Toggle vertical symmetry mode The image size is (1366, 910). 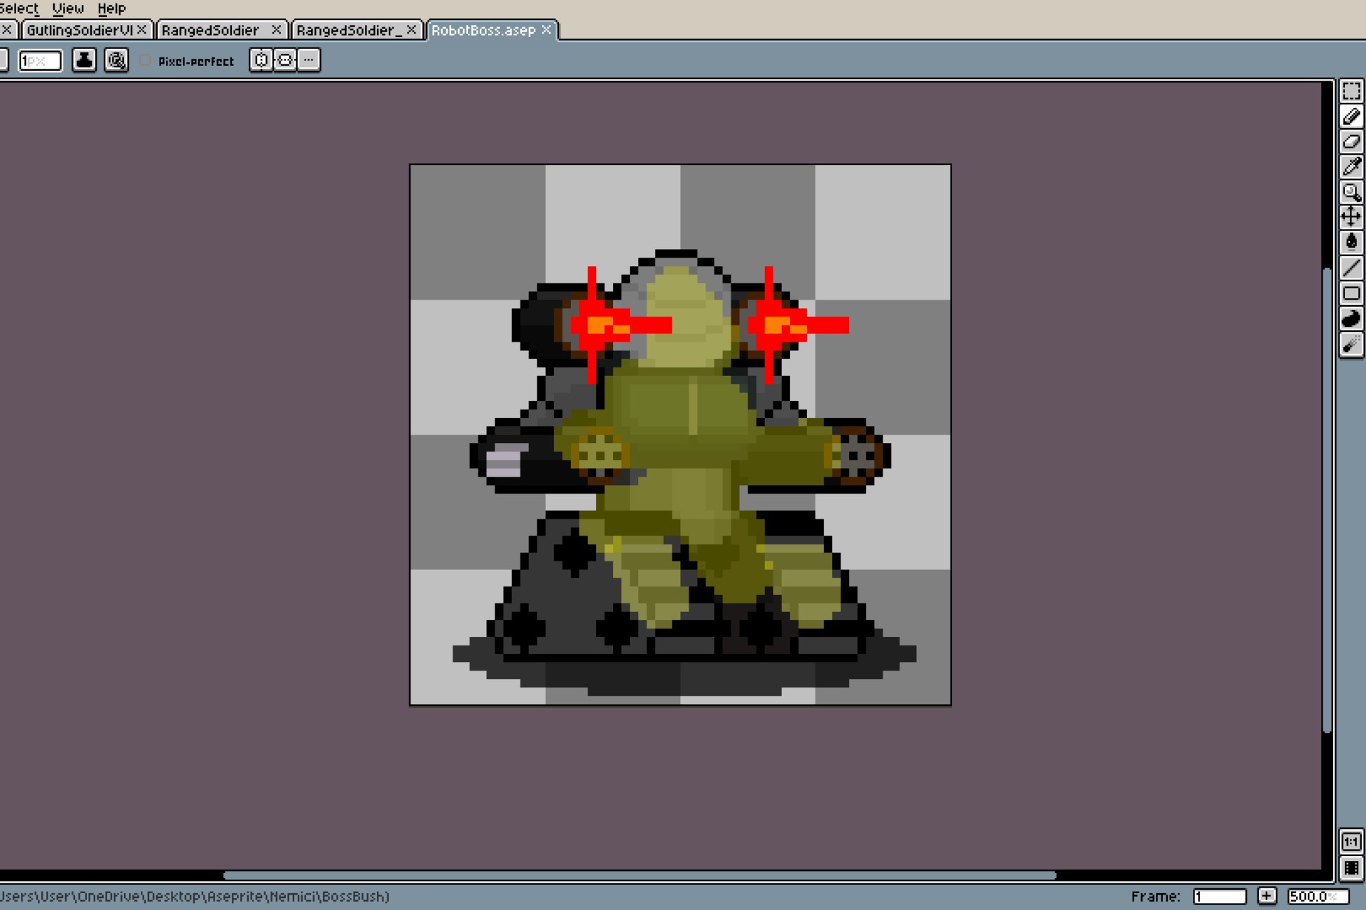tap(259, 60)
